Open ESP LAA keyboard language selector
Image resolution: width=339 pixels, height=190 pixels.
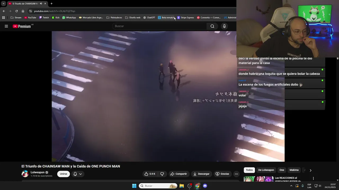click(x=309, y=186)
